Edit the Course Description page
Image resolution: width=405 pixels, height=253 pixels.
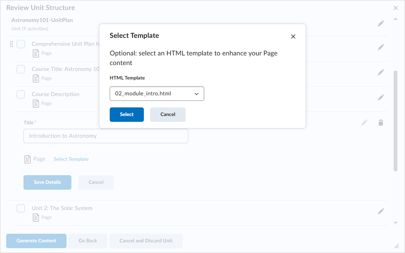click(381, 98)
